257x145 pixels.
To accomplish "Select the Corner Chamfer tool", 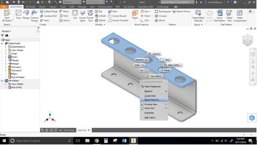I will pyautogui.click(x=118, y=21).
